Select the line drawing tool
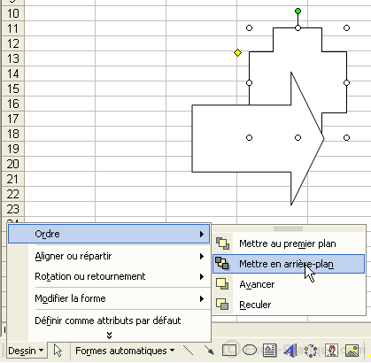The width and height of the screenshot is (371, 363). click(x=188, y=351)
